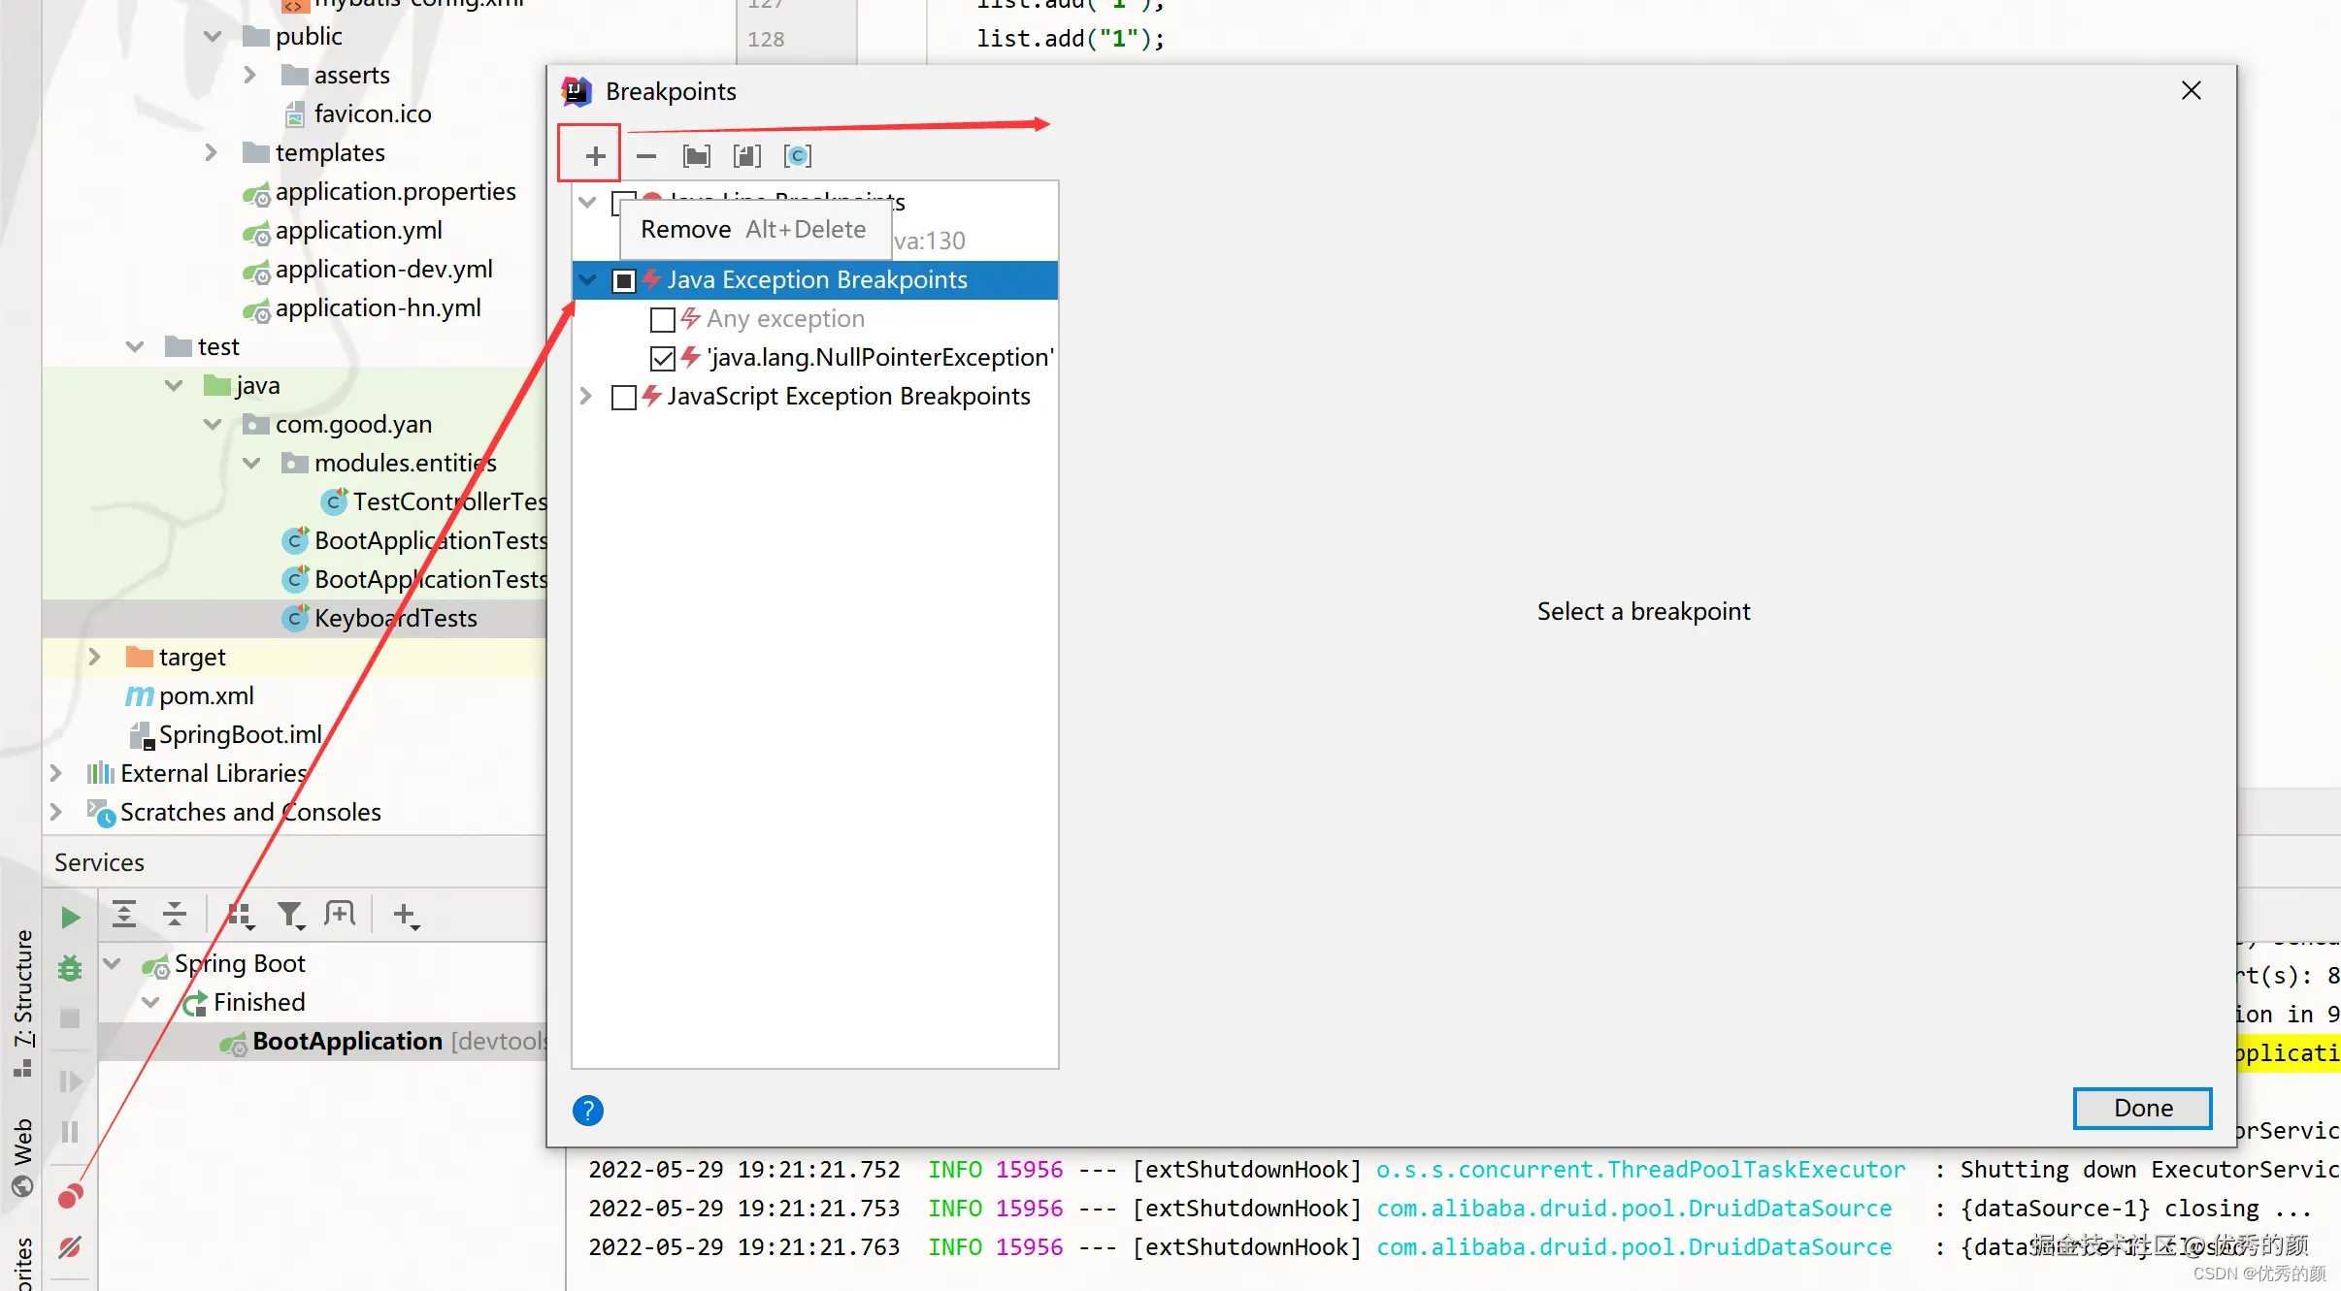Group breakpoints by package icon

(697, 155)
